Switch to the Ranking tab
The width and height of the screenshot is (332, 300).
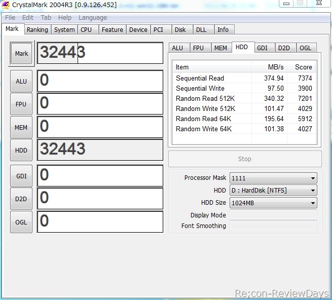pyautogui.click(x=37, y=30)
